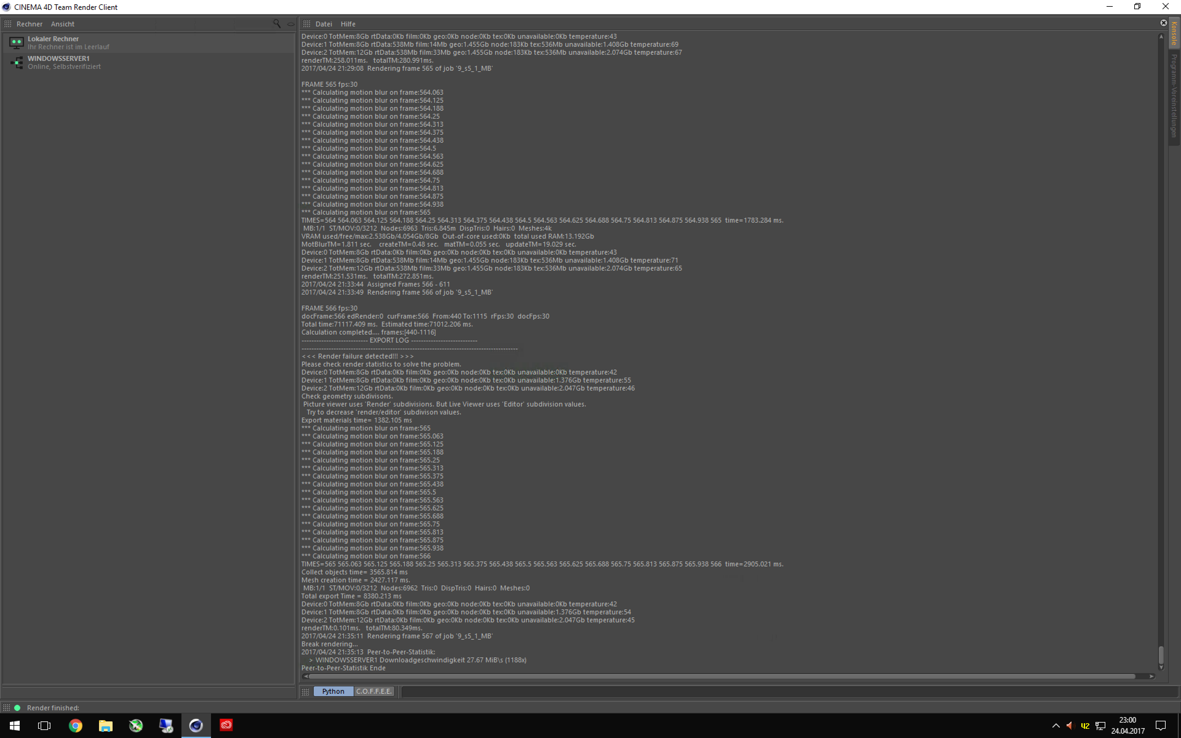Toggle the oval filter icon beside search
This screenshot has width=1181, height=738.
click(291, 24)
